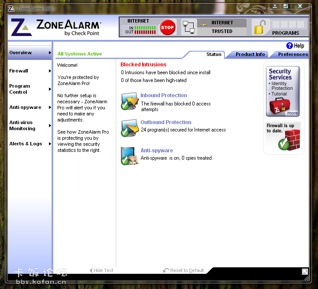Expand the Overview menu arrow
318x289 pixels.
pos(50,53)
